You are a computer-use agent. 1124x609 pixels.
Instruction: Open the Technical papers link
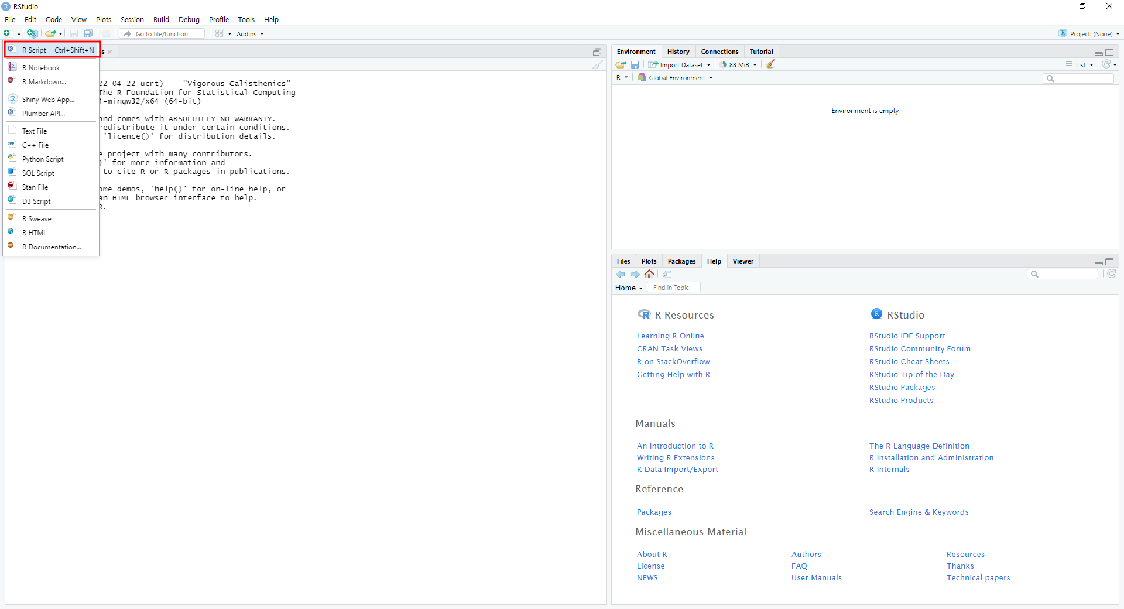point(978,577)
